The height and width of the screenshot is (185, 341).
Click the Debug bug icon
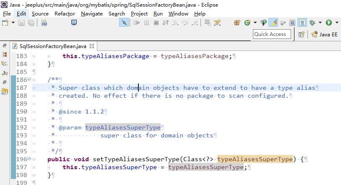[312, 23]
